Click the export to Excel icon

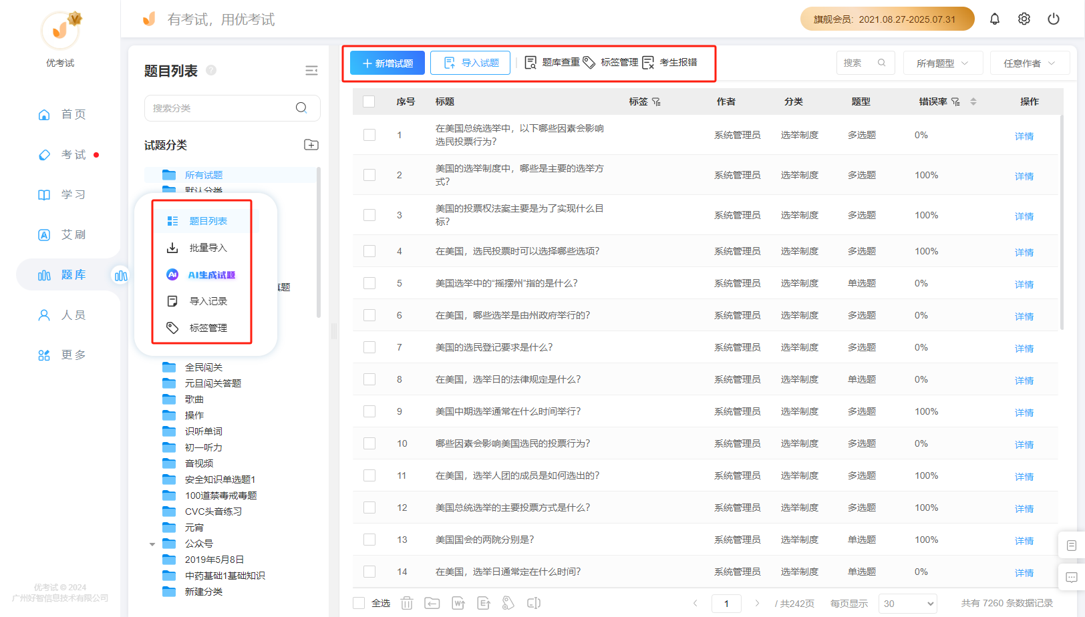tap(484, 603)
